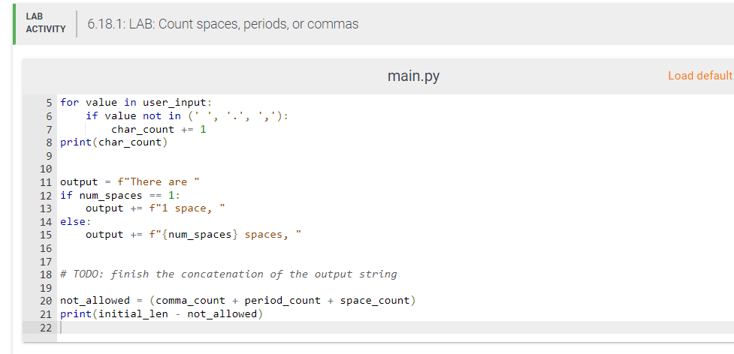Viewport: 734px width, 354px height.
Task: Click the LAB ACTIVITY label
Action: pyautogui.click(x=45, y=23)
